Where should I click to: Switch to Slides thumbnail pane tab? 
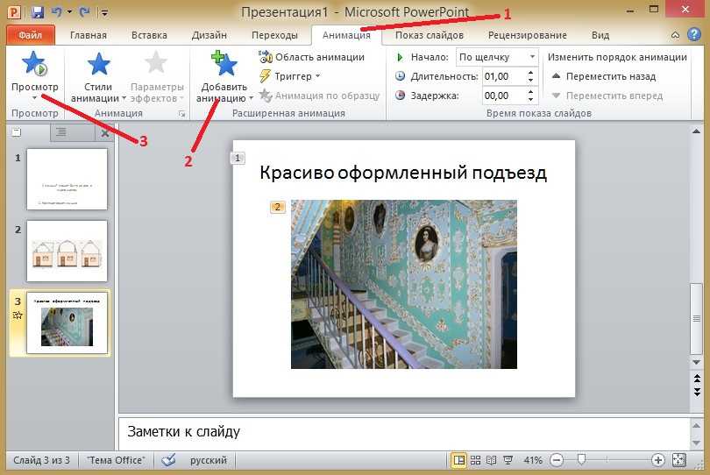click(17, 132)
